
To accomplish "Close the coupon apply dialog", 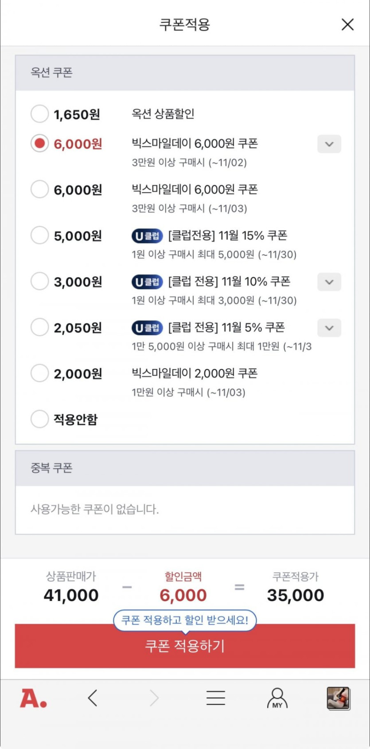I will click(x=347, y=24).
